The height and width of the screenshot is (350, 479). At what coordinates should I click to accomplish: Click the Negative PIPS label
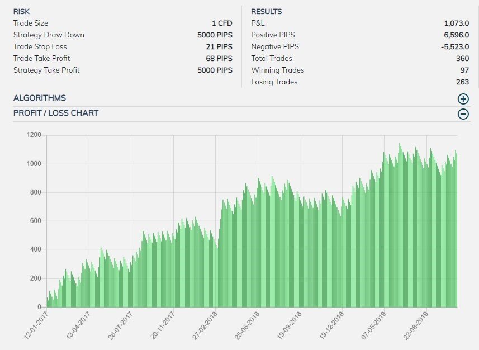pos(275,47)
